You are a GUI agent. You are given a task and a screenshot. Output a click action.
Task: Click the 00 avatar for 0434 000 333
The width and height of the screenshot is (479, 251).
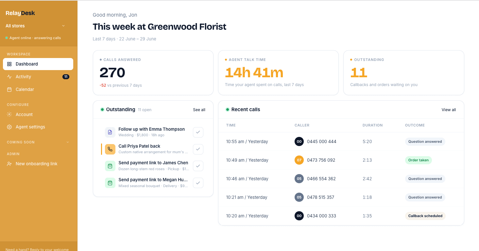point(299,216)
